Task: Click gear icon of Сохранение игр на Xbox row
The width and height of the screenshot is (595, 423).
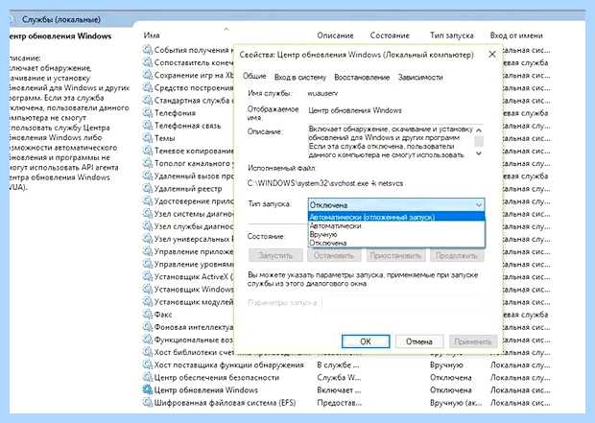Action: point(147,75)
